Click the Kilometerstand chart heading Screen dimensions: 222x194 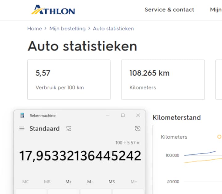[177, 118]
